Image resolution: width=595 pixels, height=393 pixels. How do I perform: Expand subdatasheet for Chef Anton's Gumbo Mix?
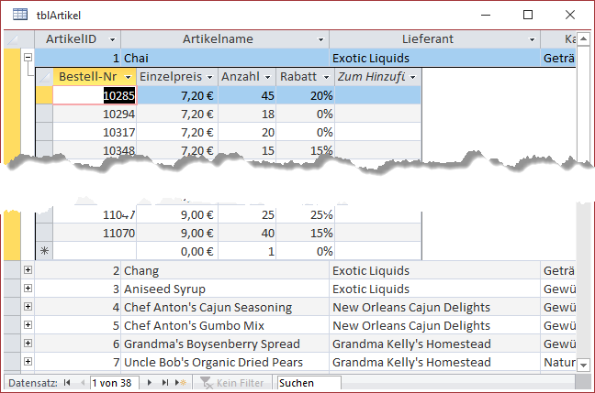point(28,325)
